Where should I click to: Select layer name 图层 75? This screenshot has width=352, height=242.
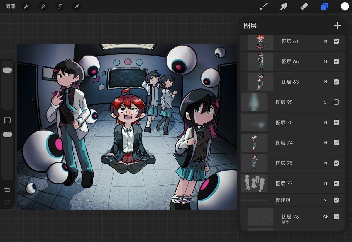point(284,163)
